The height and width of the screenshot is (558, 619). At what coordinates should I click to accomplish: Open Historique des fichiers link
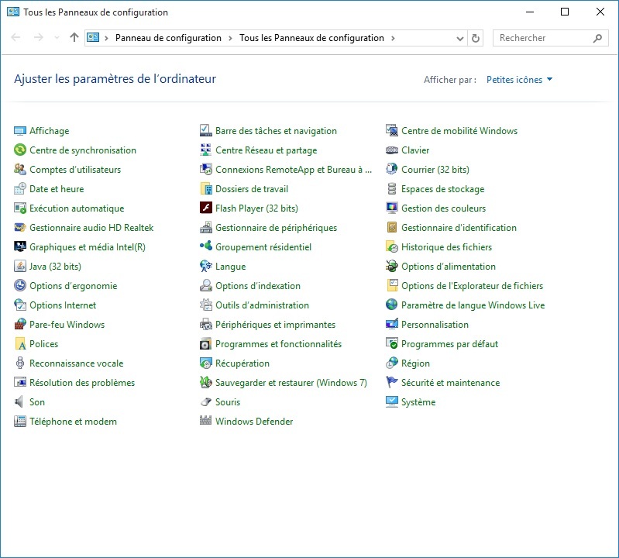point(446,246)
